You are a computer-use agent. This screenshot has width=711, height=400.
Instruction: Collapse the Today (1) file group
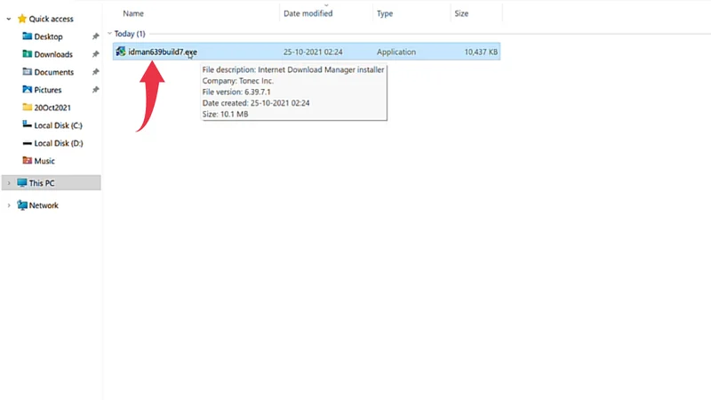(109, 34)
